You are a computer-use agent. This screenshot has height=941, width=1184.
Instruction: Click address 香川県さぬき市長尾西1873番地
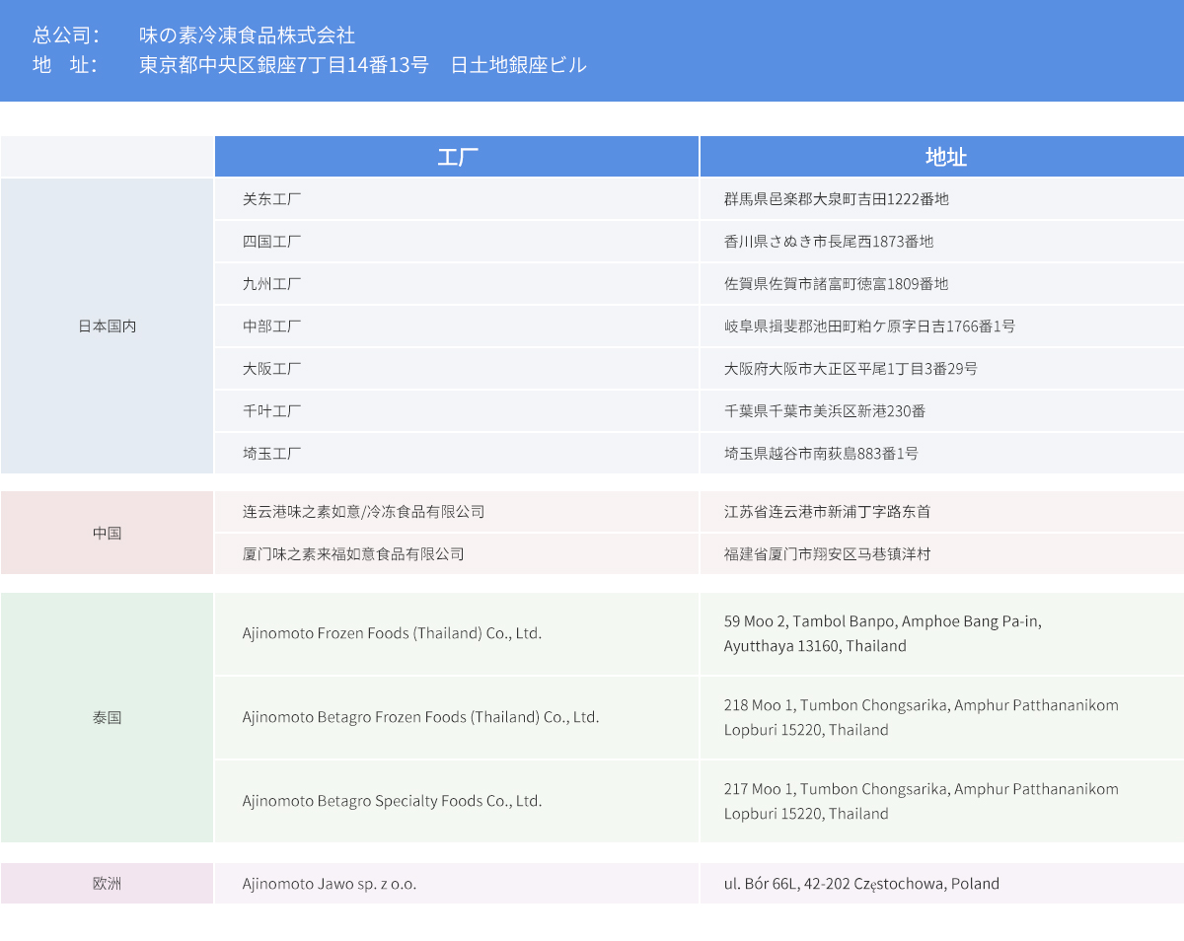click(829, 242)
